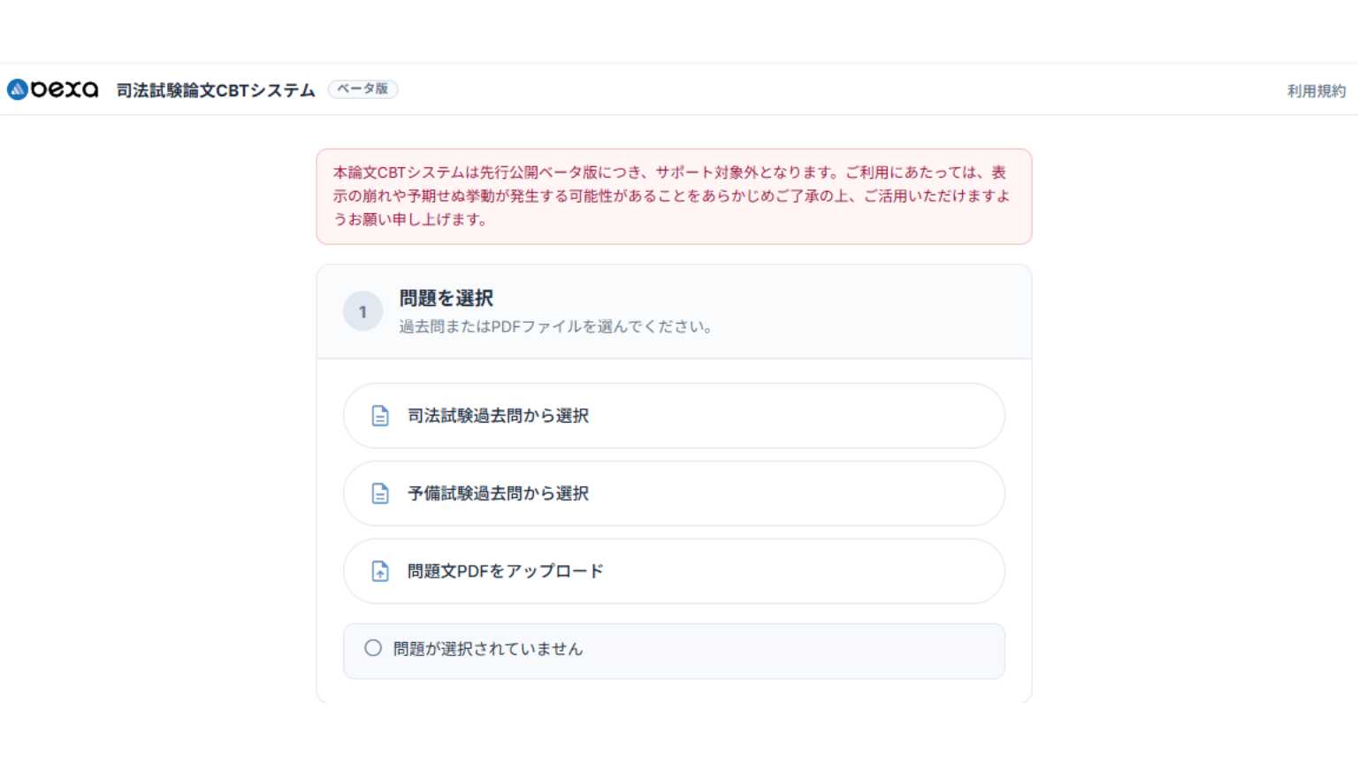Expand the 予備試験過去問から選択 option card

(674, 493)
